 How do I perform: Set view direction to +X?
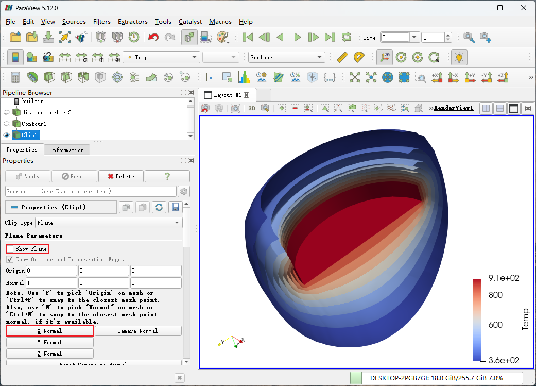[x=437, y=77]
